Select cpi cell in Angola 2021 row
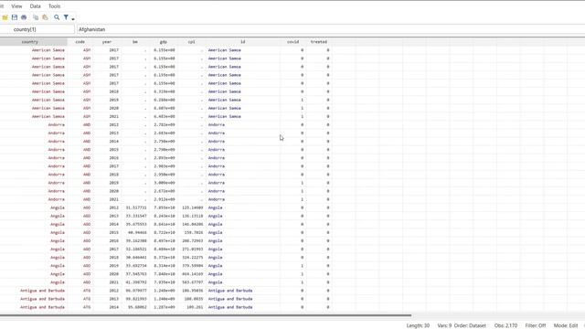585x329 pixels. (x=193, y=282)
